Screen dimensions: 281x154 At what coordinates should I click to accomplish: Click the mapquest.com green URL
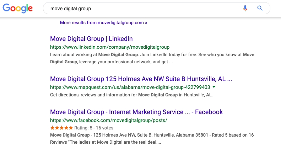click(x=130, y=87)
